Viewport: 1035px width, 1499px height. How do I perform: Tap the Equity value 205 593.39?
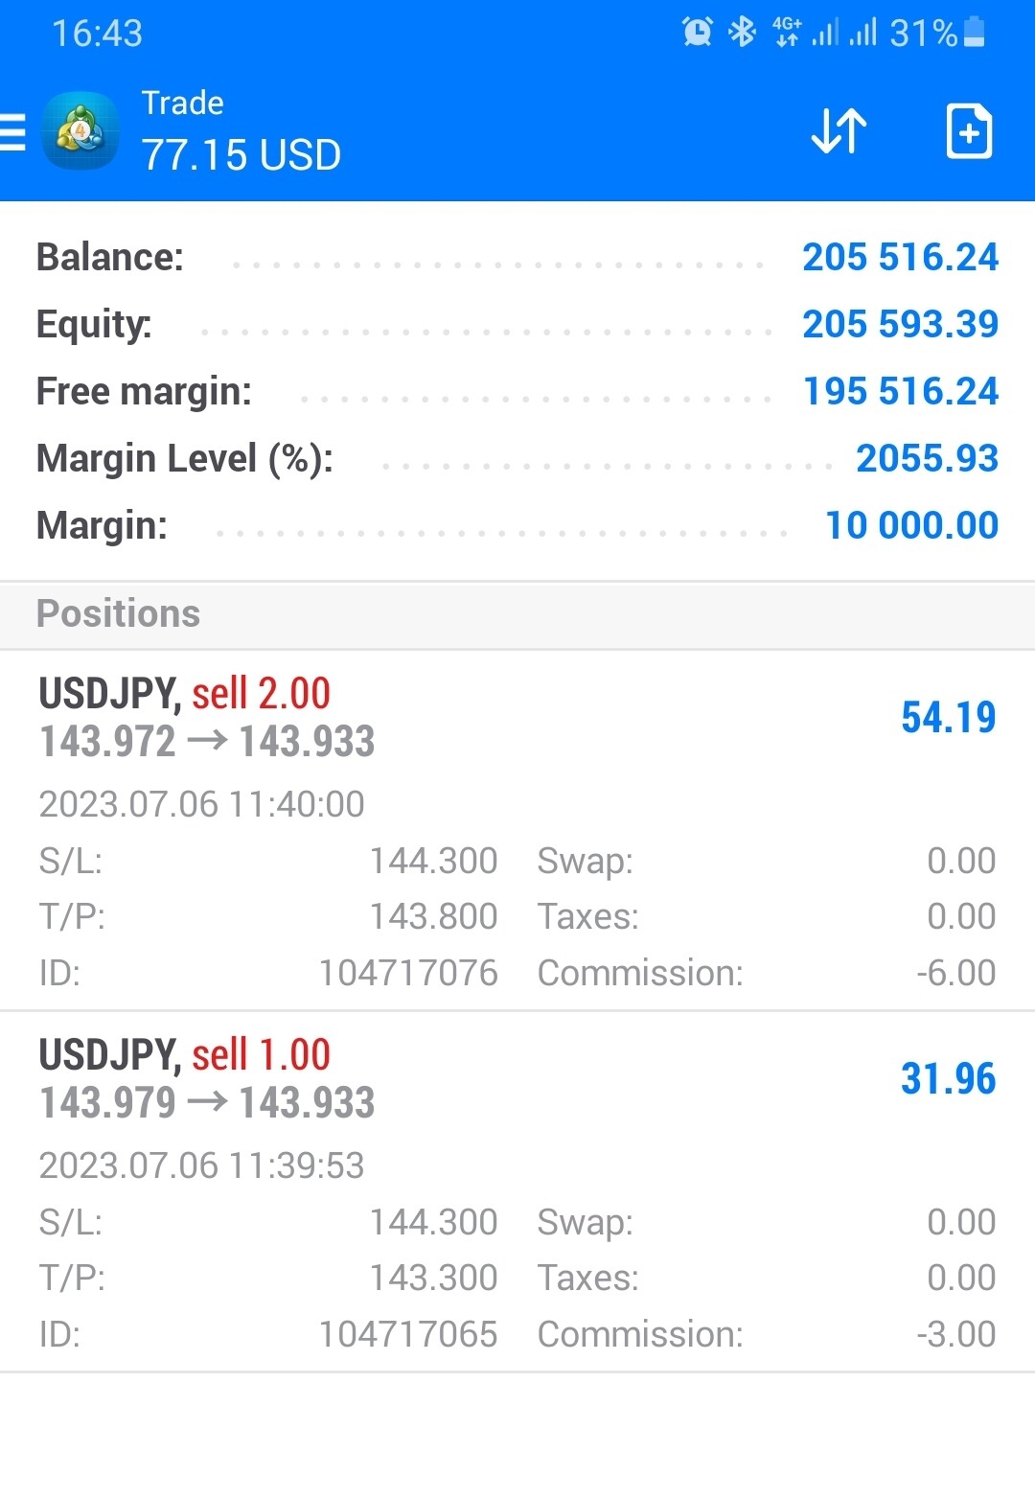900,324
